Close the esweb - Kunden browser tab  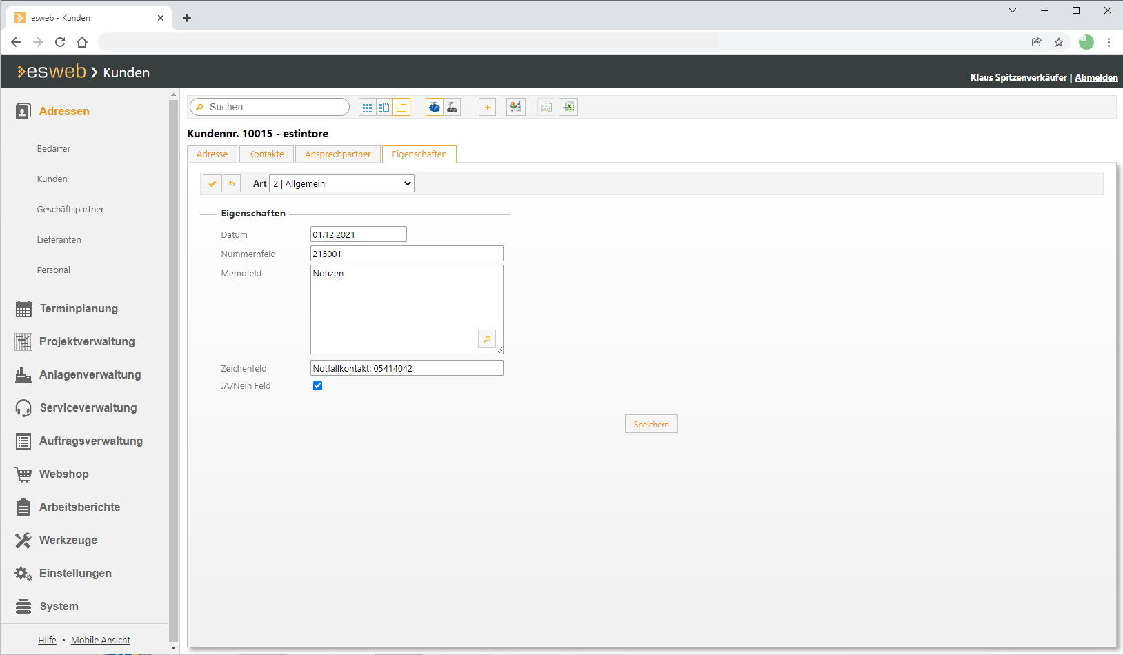click(161, 18)
